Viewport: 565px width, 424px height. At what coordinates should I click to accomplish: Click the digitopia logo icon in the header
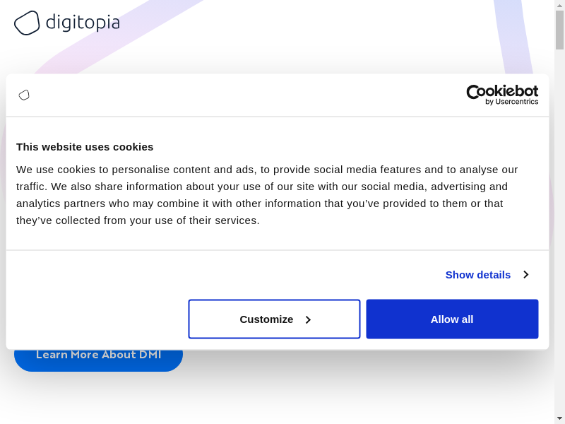(x=27, y=23)
